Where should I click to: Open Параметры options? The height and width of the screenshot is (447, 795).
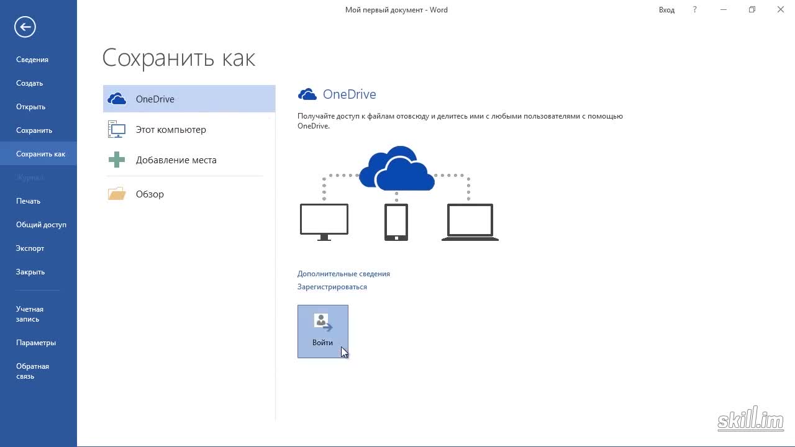click(x=39, y=343)
